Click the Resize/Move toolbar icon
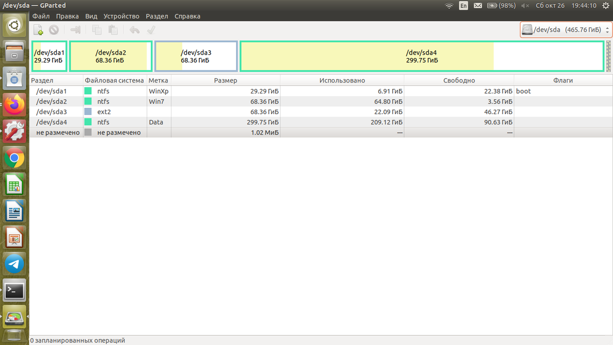 [x=75, y=30]
